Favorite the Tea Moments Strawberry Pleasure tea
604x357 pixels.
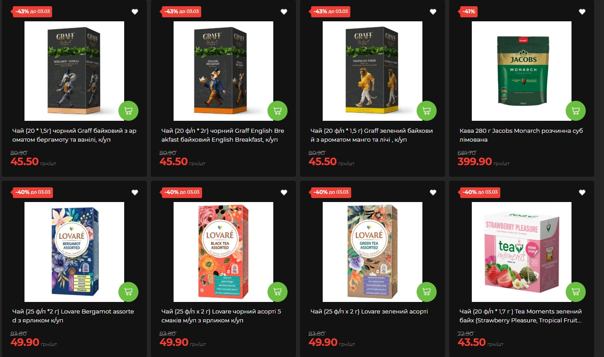click(x=582, y=193)
